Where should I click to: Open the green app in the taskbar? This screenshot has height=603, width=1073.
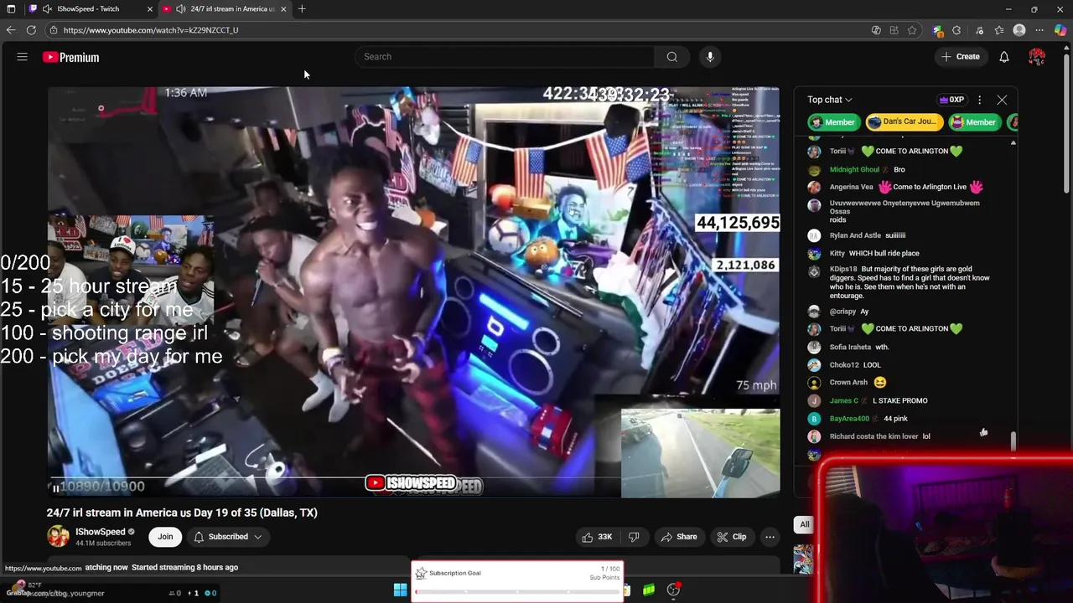coord(649,590)
